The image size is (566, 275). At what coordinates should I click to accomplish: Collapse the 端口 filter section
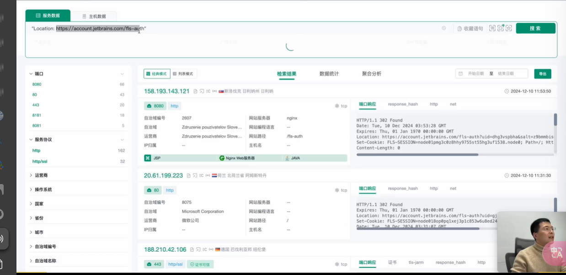coord(122,74)
